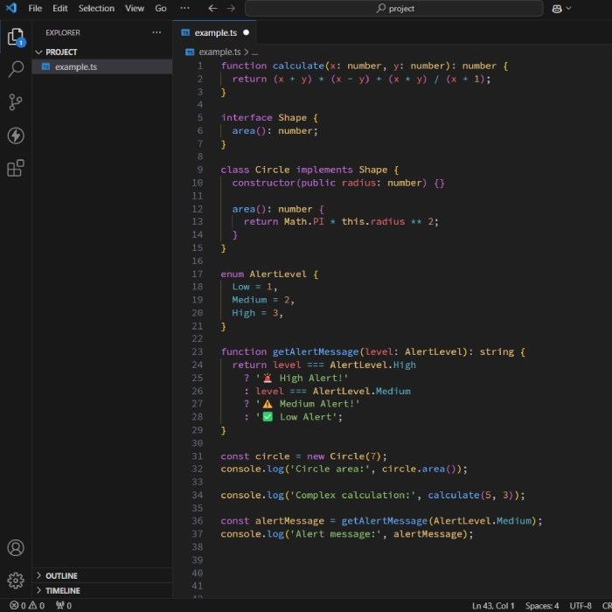Click UTF-8 encoding in status bar
612x612 pixels.
[581, 606]
